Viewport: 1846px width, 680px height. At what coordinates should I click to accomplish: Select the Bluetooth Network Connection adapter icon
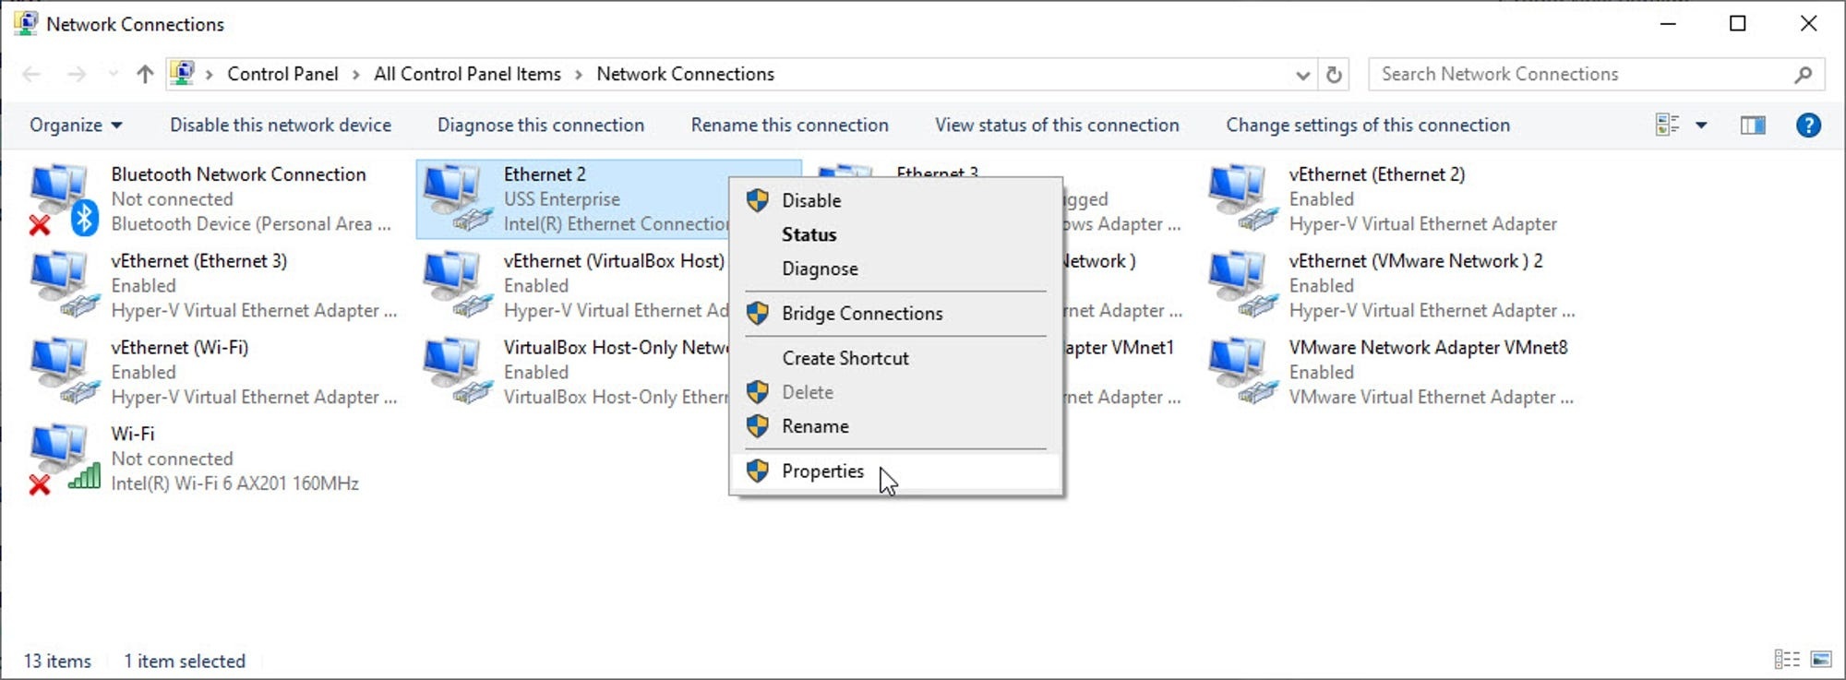coord(61,197)
